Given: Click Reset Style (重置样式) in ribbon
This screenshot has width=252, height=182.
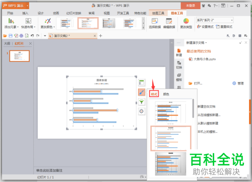Looking at the screenshot, I should [x=224, y=27].
